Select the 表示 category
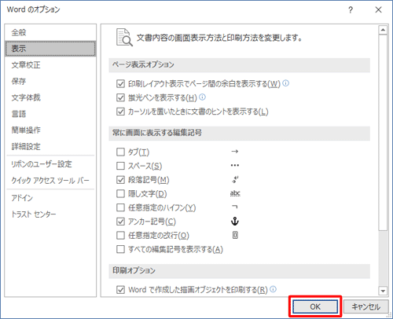393x319 pixels. pos(50,49)
